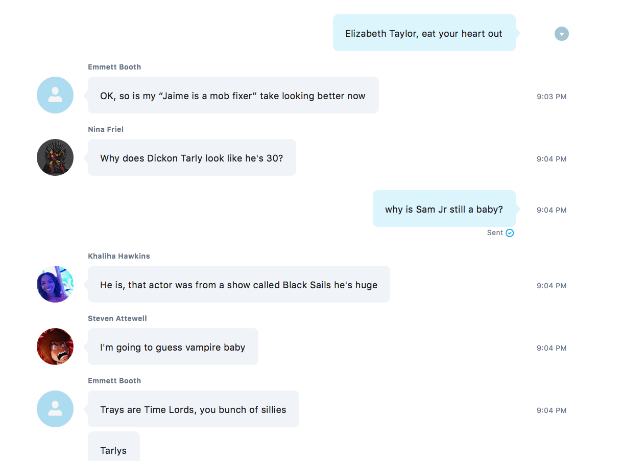Click the 9:03 PM timestamp
The image size is (621, 461).
pos(552,97)
